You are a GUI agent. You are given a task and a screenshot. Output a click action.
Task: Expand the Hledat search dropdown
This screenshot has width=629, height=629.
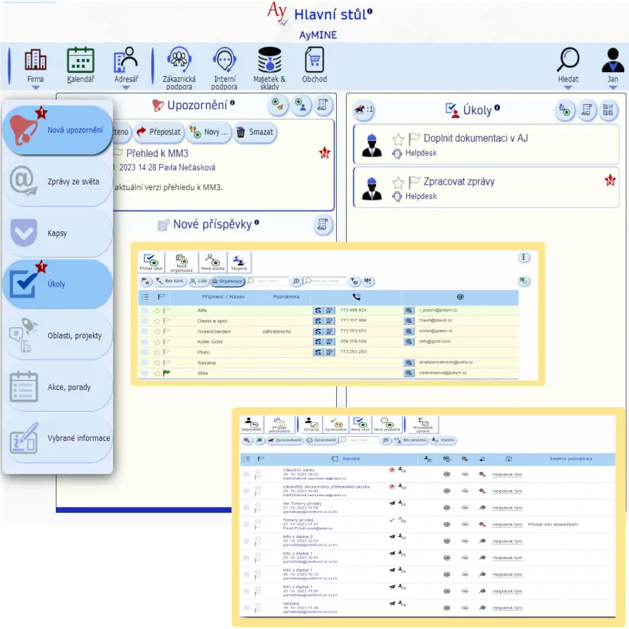click(567, 88)
